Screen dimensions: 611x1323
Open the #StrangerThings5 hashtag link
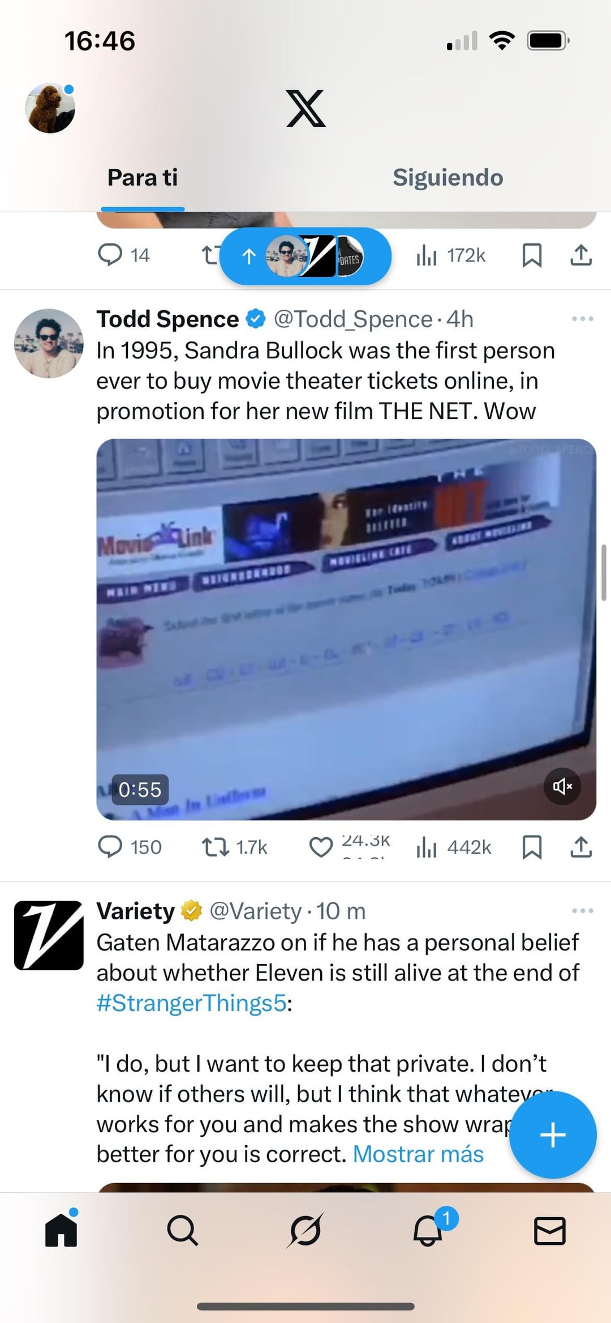point(192,1003)
